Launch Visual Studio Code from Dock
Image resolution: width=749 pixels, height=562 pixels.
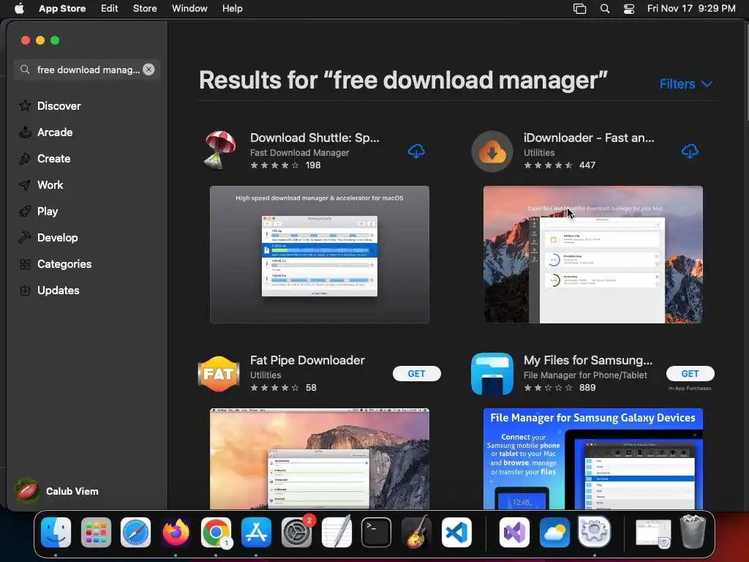(456, 532)
